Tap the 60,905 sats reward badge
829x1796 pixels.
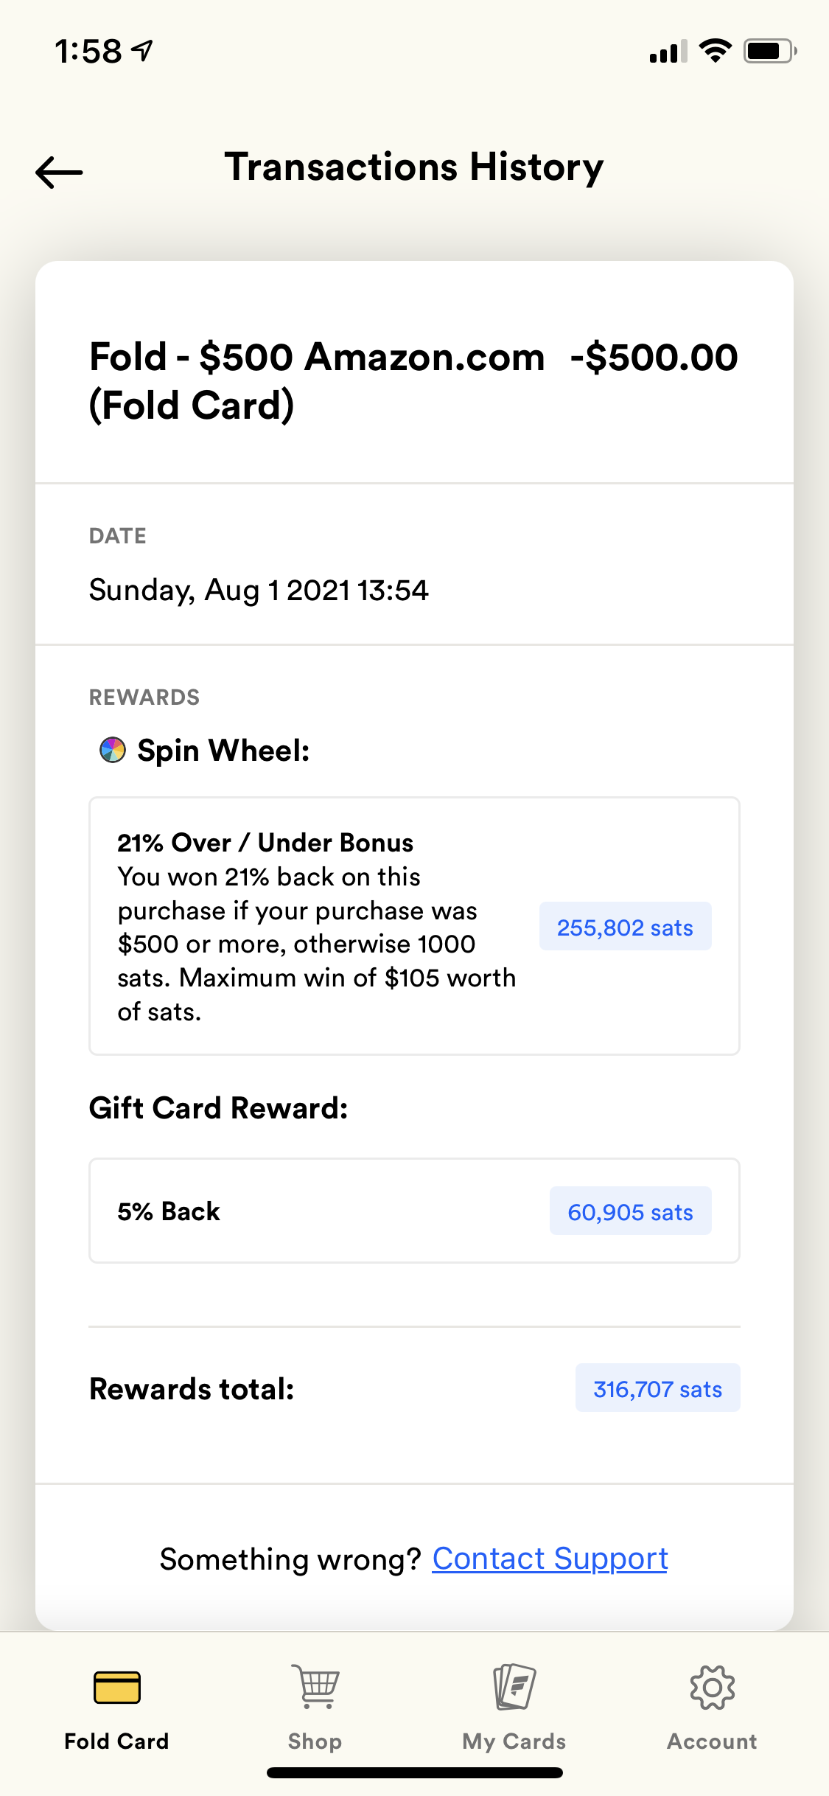click(x=630, y=1211)
